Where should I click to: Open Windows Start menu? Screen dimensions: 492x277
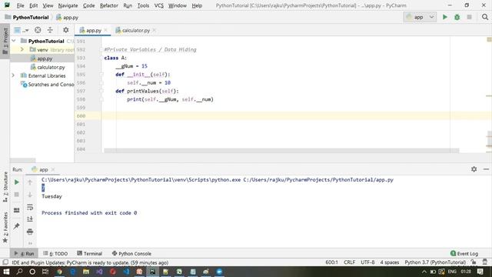[6, 272]
